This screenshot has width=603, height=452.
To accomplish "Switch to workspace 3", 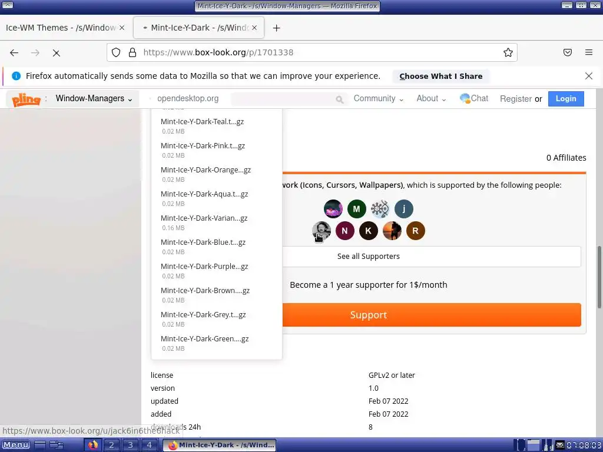I will 130,445.
